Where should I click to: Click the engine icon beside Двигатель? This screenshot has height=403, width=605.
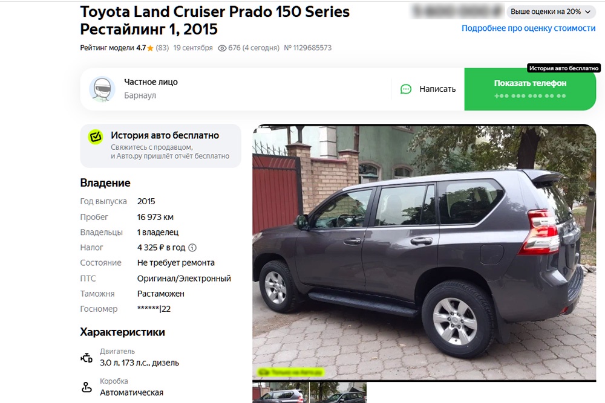click(x=87, y=358)
